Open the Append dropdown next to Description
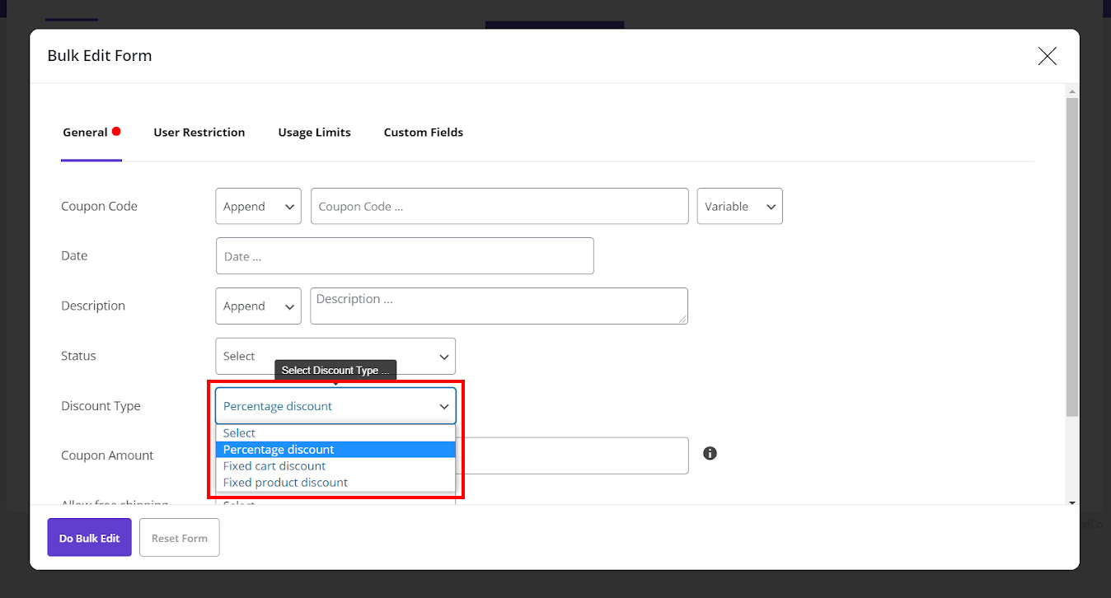This screenshot has height=598, width=1111. click(258, 306)
